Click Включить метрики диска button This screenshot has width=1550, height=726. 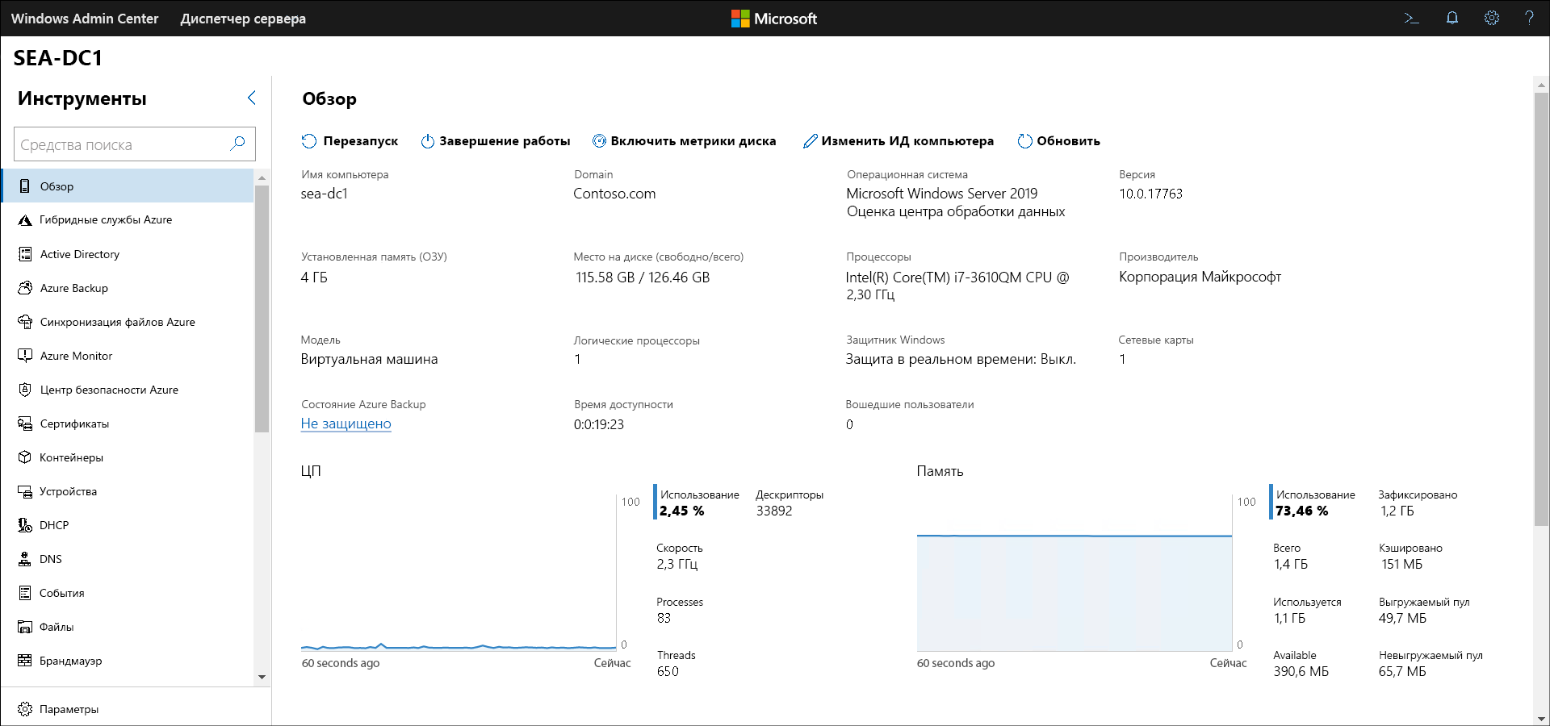[x=685, y=141]
